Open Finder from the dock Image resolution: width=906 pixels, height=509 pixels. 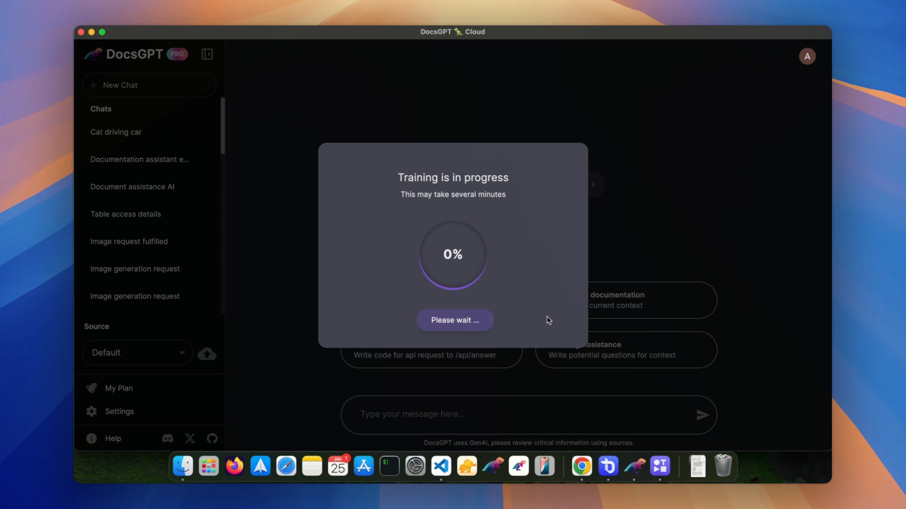(183, 466)
